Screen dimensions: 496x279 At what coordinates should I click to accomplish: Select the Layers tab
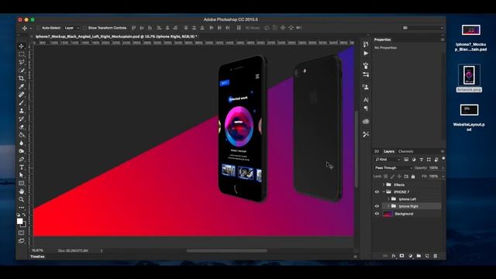click(389, 152)
